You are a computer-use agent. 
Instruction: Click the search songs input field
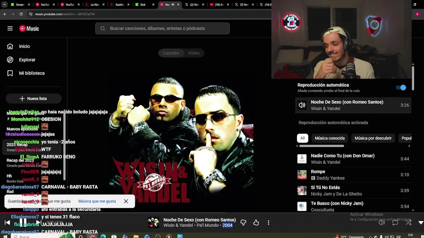163,28
